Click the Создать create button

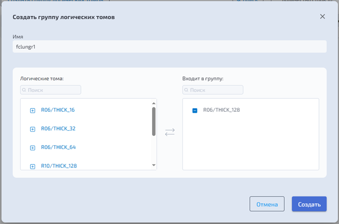[309, 204]
